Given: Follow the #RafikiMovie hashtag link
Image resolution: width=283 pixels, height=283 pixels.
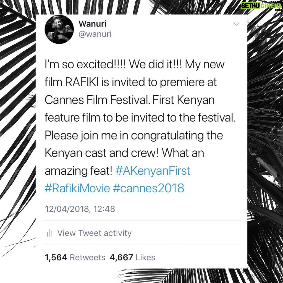Looking at the screenshot, I should (77, 188).
